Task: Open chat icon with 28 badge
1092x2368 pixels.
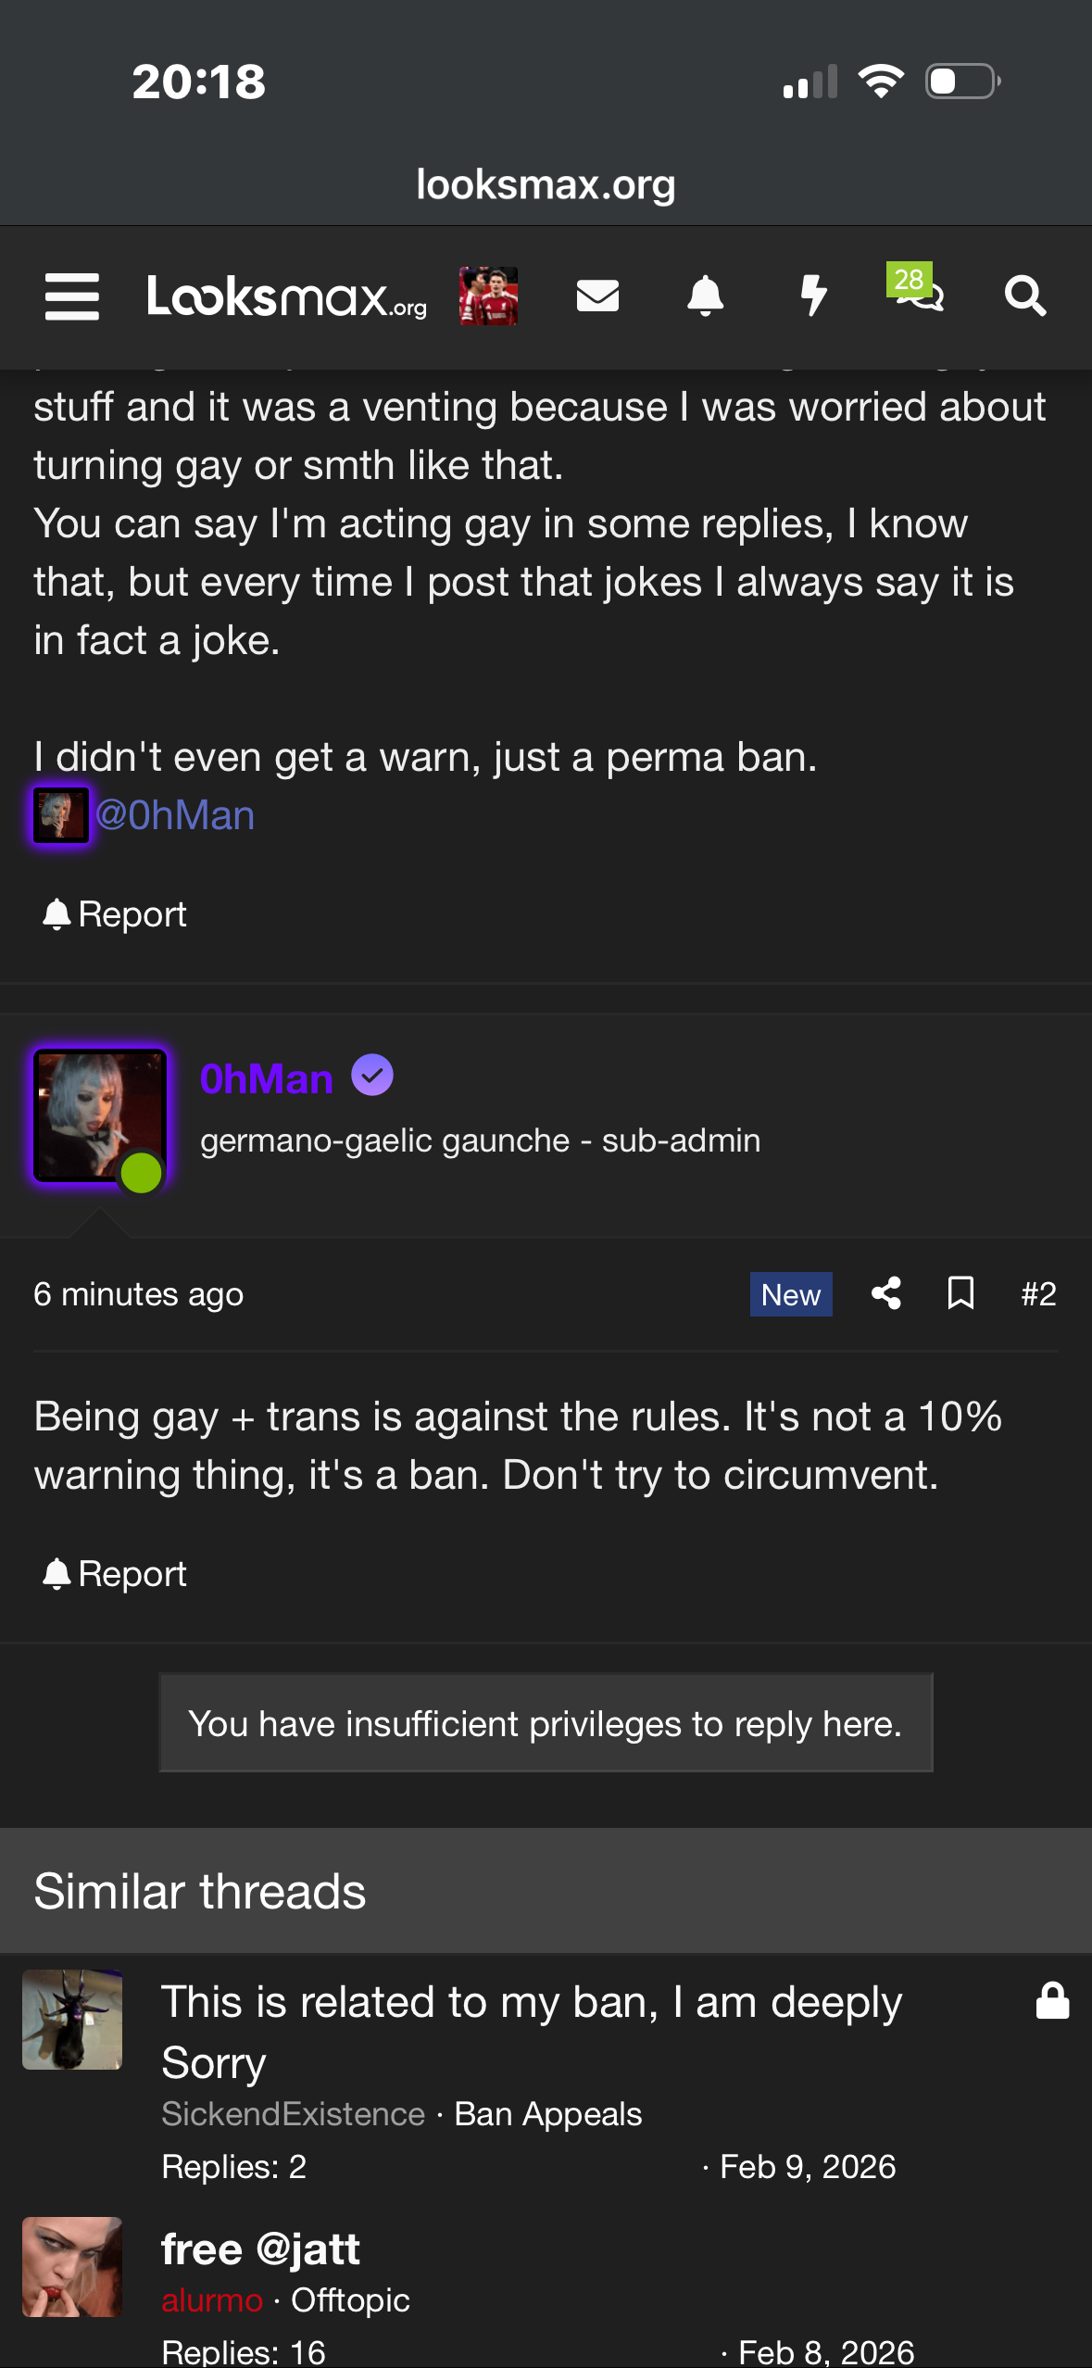Action: pos(917,293)
